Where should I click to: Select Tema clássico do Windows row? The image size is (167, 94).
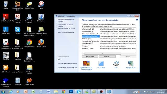(x=109, y=41)
